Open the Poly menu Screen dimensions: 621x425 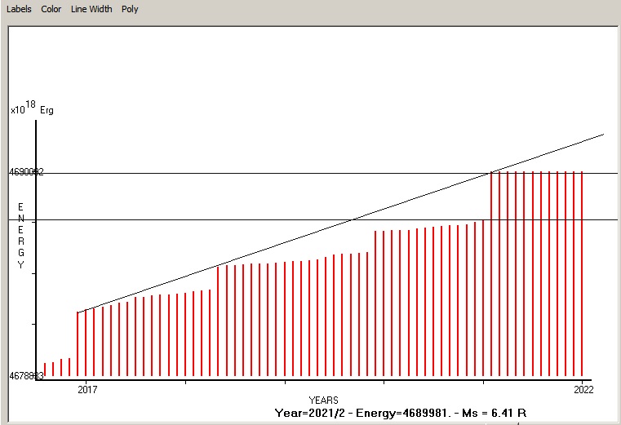pyautogui.click(x=130, y=9)
